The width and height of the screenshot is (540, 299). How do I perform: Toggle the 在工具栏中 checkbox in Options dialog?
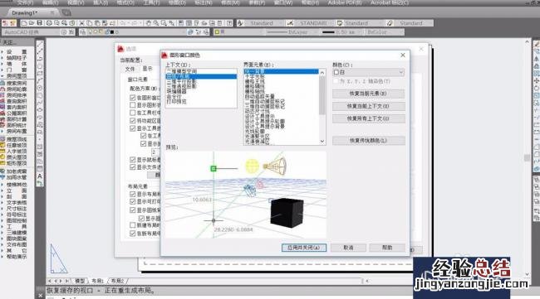pyautogui.click(x=133, y=113)
